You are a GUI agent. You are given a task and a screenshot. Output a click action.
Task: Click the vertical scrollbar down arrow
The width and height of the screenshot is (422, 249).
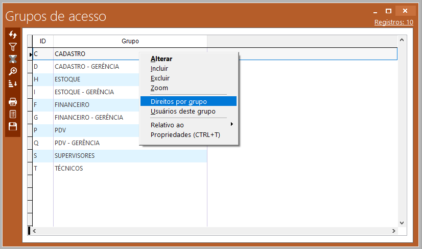401,223
